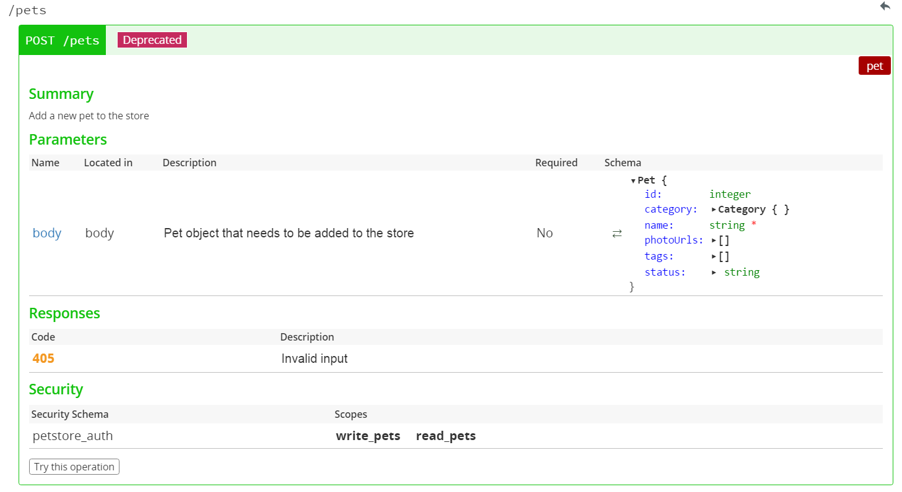Click the Pet object parameter description
This screenshot has width=902, height=492.
click(289, 233)
